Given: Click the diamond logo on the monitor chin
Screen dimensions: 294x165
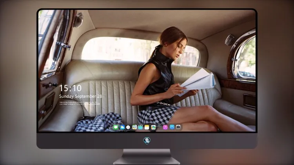Looking at the screenshot, I should point(147,141).
